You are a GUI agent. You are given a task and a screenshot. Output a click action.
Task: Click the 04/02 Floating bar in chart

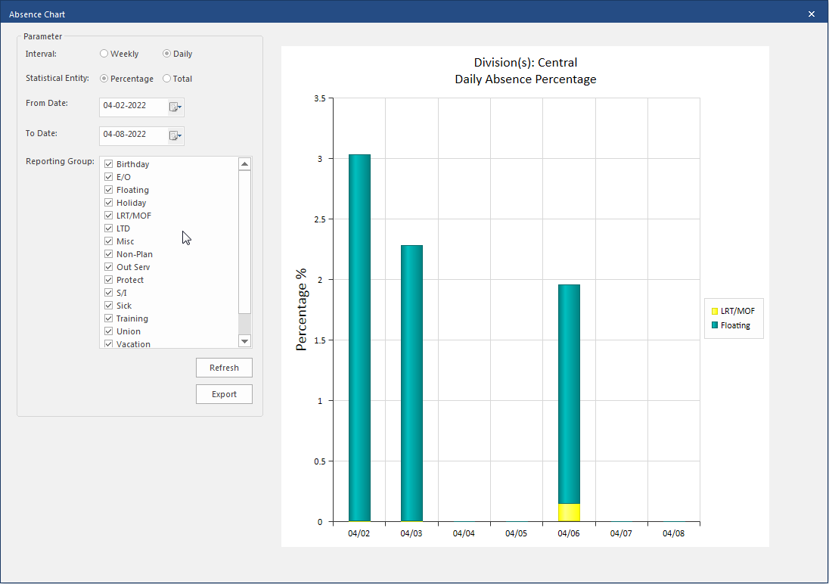click(359, 337)
